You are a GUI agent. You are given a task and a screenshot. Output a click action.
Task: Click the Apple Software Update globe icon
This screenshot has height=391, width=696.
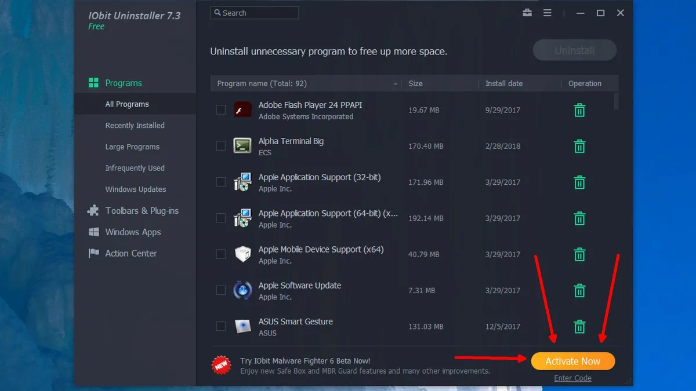click(x=242, y=290)
